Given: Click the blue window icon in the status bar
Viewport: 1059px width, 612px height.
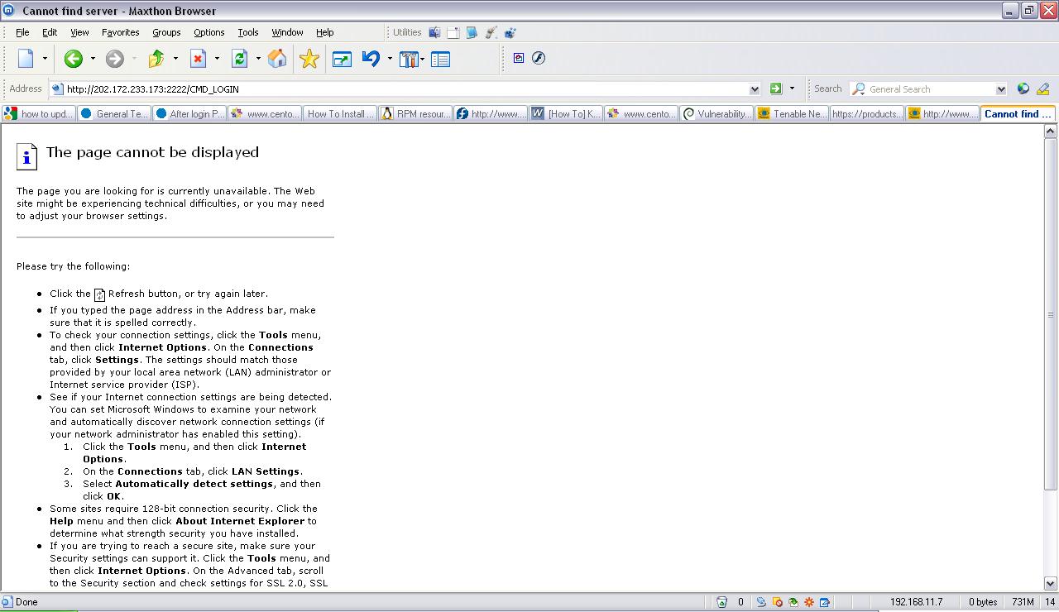Looking at the screenshot, I should coord(825,602).
